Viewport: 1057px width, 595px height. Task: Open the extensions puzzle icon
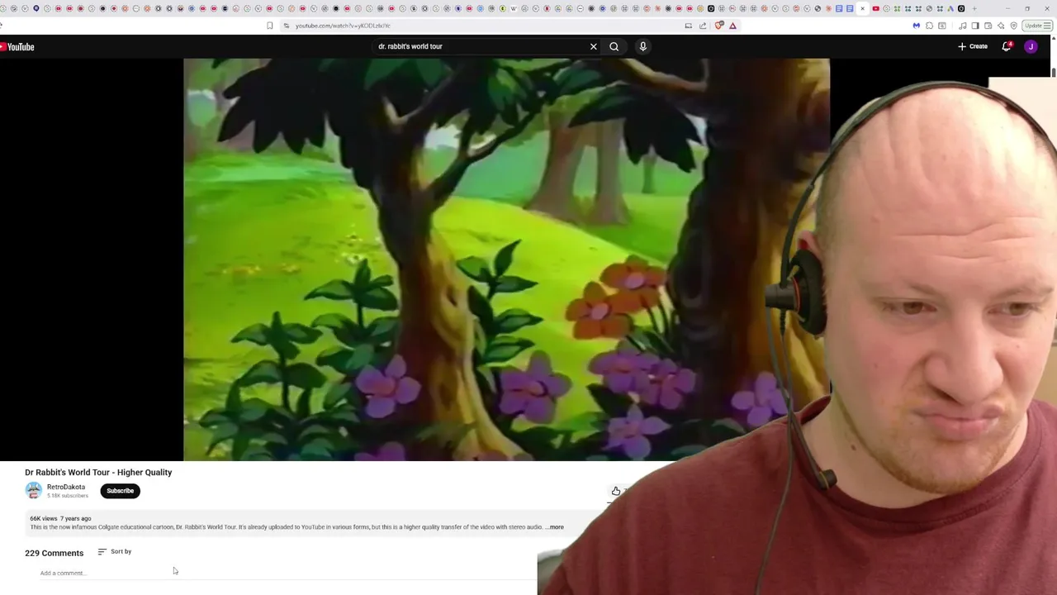coord(929,26)
